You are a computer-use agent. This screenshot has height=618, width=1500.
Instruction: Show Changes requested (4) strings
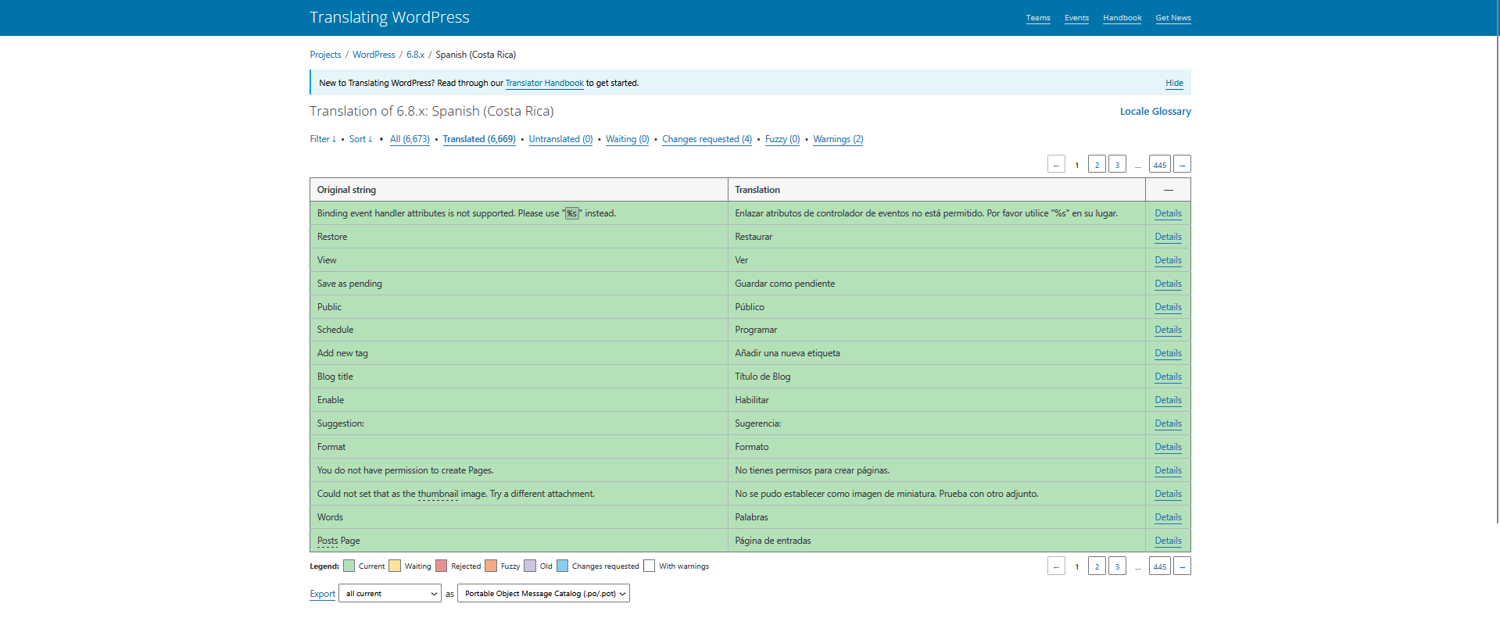click(x=707, y=139)
